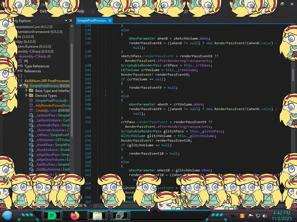The height and width of the screenshot is (222, 297).
Task: Open File Explorer from the taskbar
Action: tap(97, 216)
